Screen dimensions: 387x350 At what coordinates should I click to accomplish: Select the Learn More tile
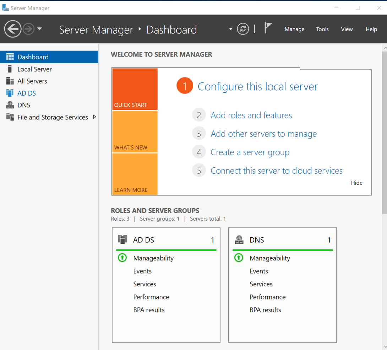pyautogui.click(x=135, y=174)
